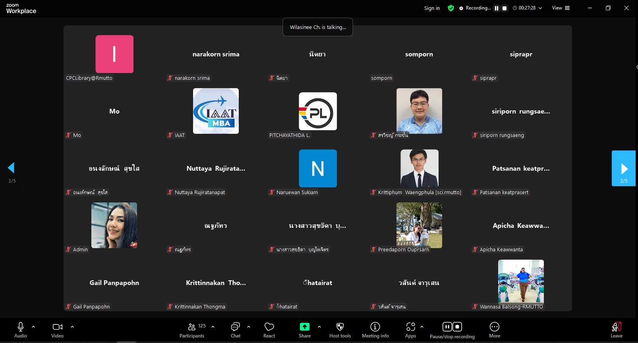Click muted mic icon beside Krittinnakan Thongma
Screen dimensions: 638x343
click(x=170, y=306)
